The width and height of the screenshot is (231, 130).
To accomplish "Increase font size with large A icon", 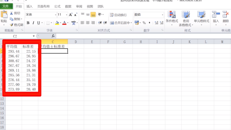I will (71, 14).
